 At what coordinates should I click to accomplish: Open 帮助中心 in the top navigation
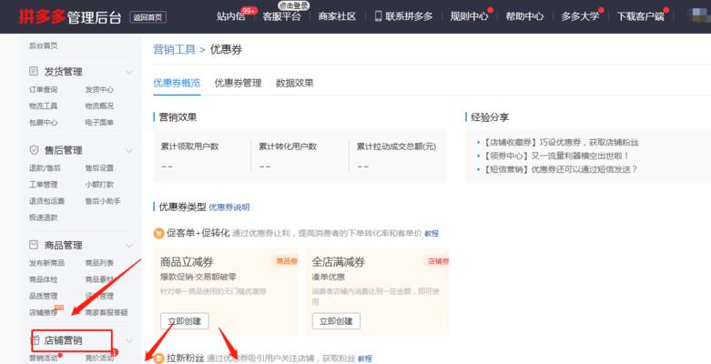tap(524, 16)
